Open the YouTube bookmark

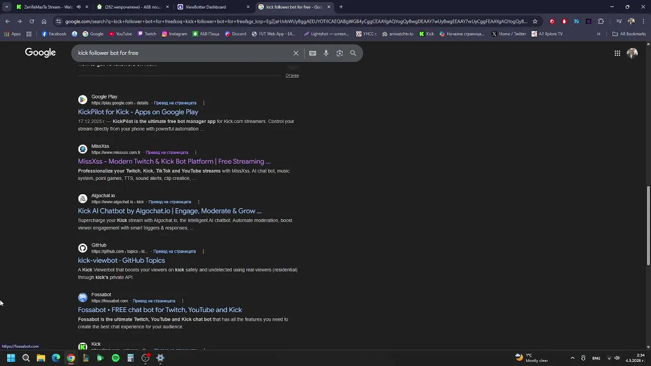pyautogui.click(x=120, y=34)
